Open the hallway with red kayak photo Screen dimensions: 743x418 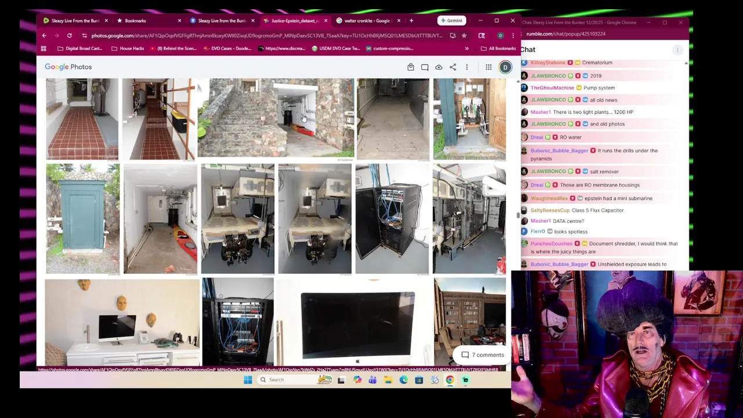point(160,219)
